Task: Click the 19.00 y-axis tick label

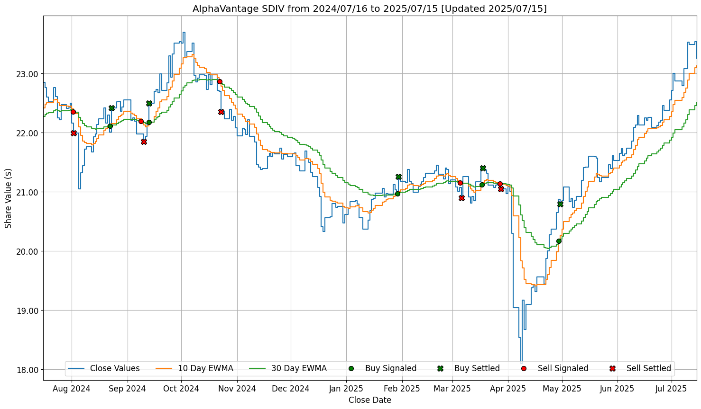Action: 29,311
